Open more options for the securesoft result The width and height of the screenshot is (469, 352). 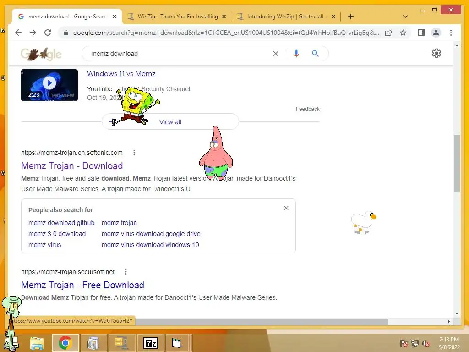126,272
